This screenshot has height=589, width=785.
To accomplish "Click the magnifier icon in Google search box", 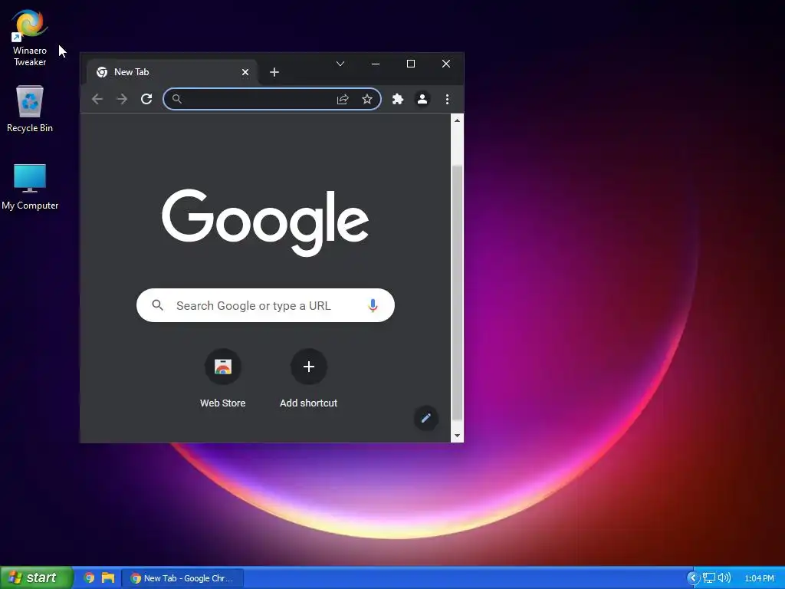I will click(x=158, y=305).
